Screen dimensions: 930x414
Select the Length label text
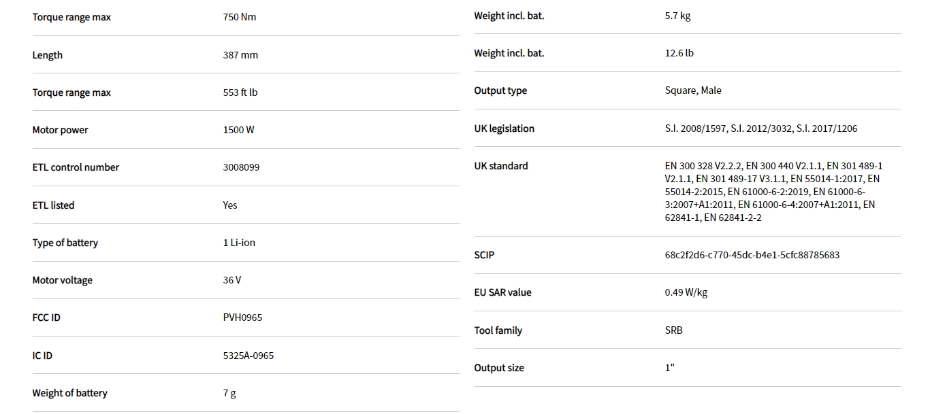(x=48, y=55)
